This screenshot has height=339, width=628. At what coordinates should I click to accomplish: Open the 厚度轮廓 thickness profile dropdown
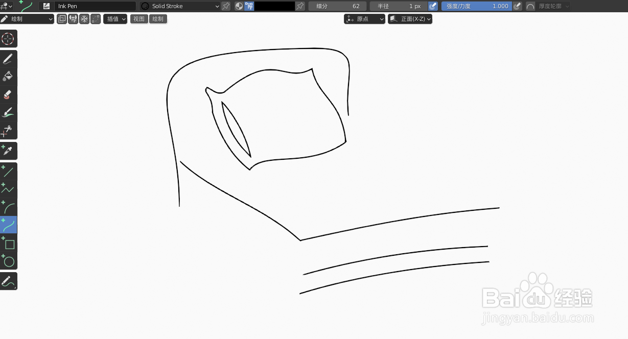(x=553, y=6)
